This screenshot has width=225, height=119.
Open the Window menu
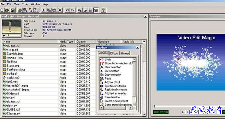35,5
